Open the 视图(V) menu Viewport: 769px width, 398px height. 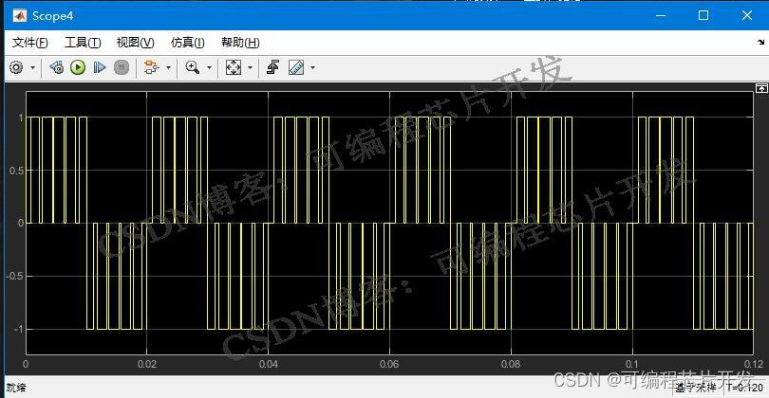tap(136, 43)
